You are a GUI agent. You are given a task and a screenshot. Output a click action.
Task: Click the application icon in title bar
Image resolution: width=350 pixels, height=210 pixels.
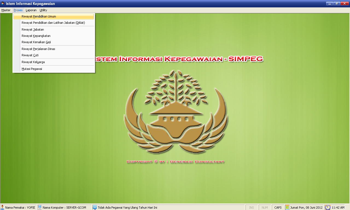point(3,4)
